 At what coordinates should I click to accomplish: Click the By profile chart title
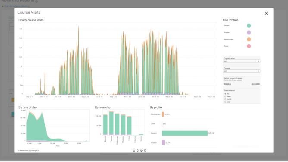coord(156,107)
